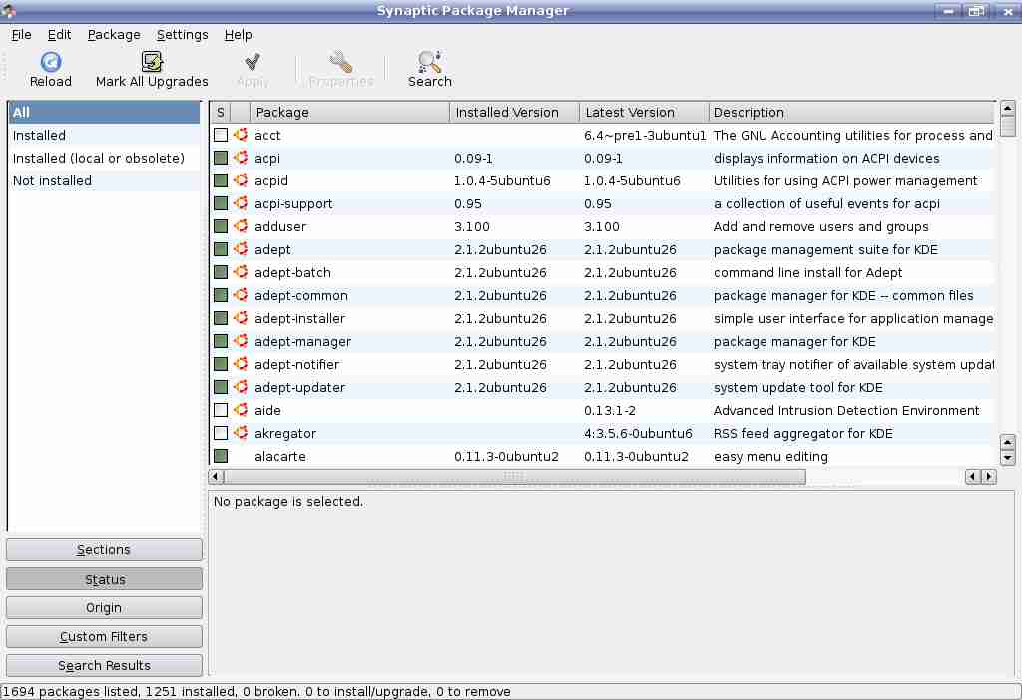Select the All status filter
Viewport: 1022px width, 700px height.
point(104,112)
